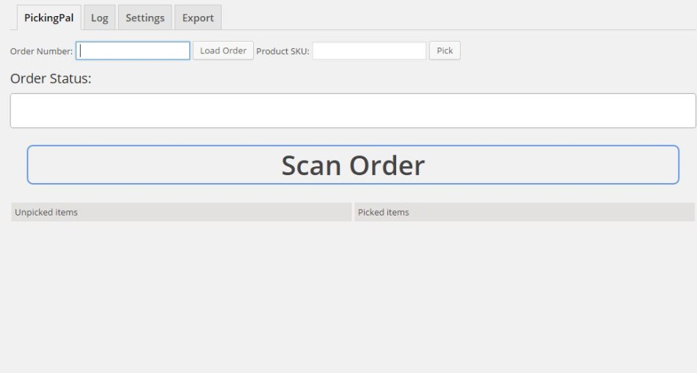Click the Load Order button
Viewport: 697px width, 373px height.
[x=223, y=51]
